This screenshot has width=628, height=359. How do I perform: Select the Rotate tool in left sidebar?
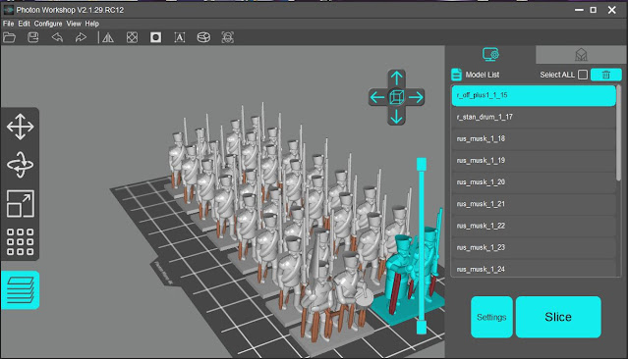click(20, 165)
